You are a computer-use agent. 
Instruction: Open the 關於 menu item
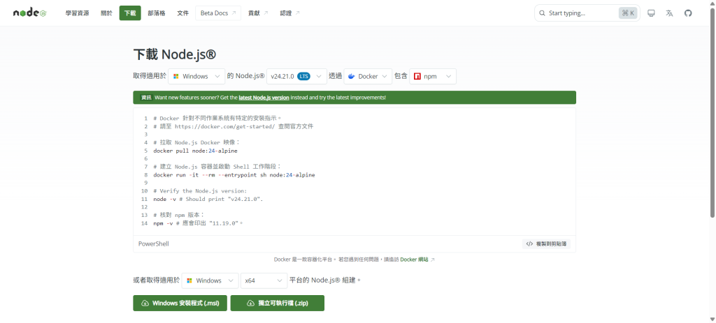coord(106,13)
